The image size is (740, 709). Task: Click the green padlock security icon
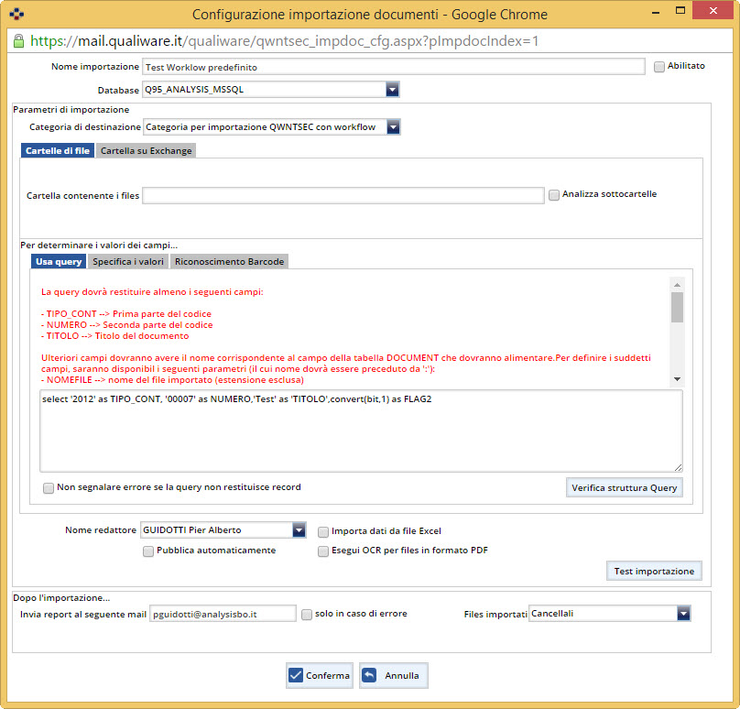pyautogui.click(x=18, y=41)
